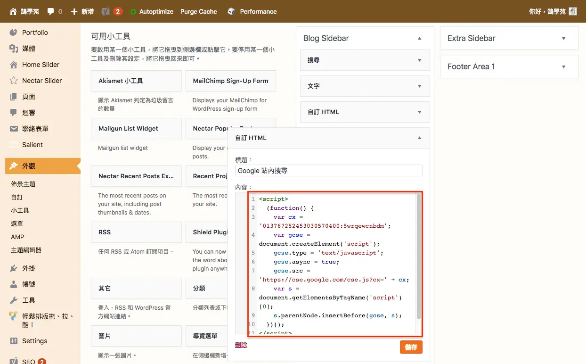Viewport: 586px width, 364px height.
Task: Open 選單 submenu item
Action: [17, 223]
